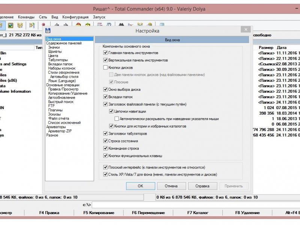Enable Автоматически раскрывать при наведении указателя мыши

click(x=117, y=118)
